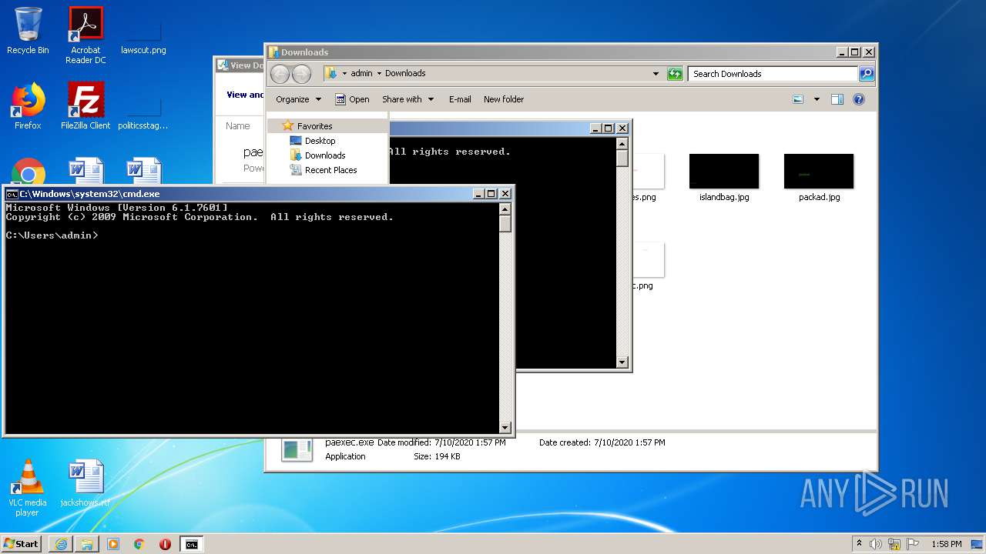
Task: Expand the arrow after admin breadcrumb
Action: (379, 74)
